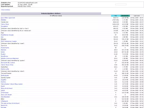Click the Bandwidth column header
This screenshot has width=144, height=108.
pos(125,16)
